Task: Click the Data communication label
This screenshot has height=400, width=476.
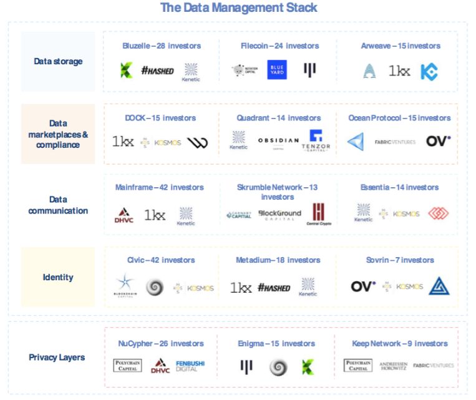Action: pyautogui.click(x=58, y=205)
